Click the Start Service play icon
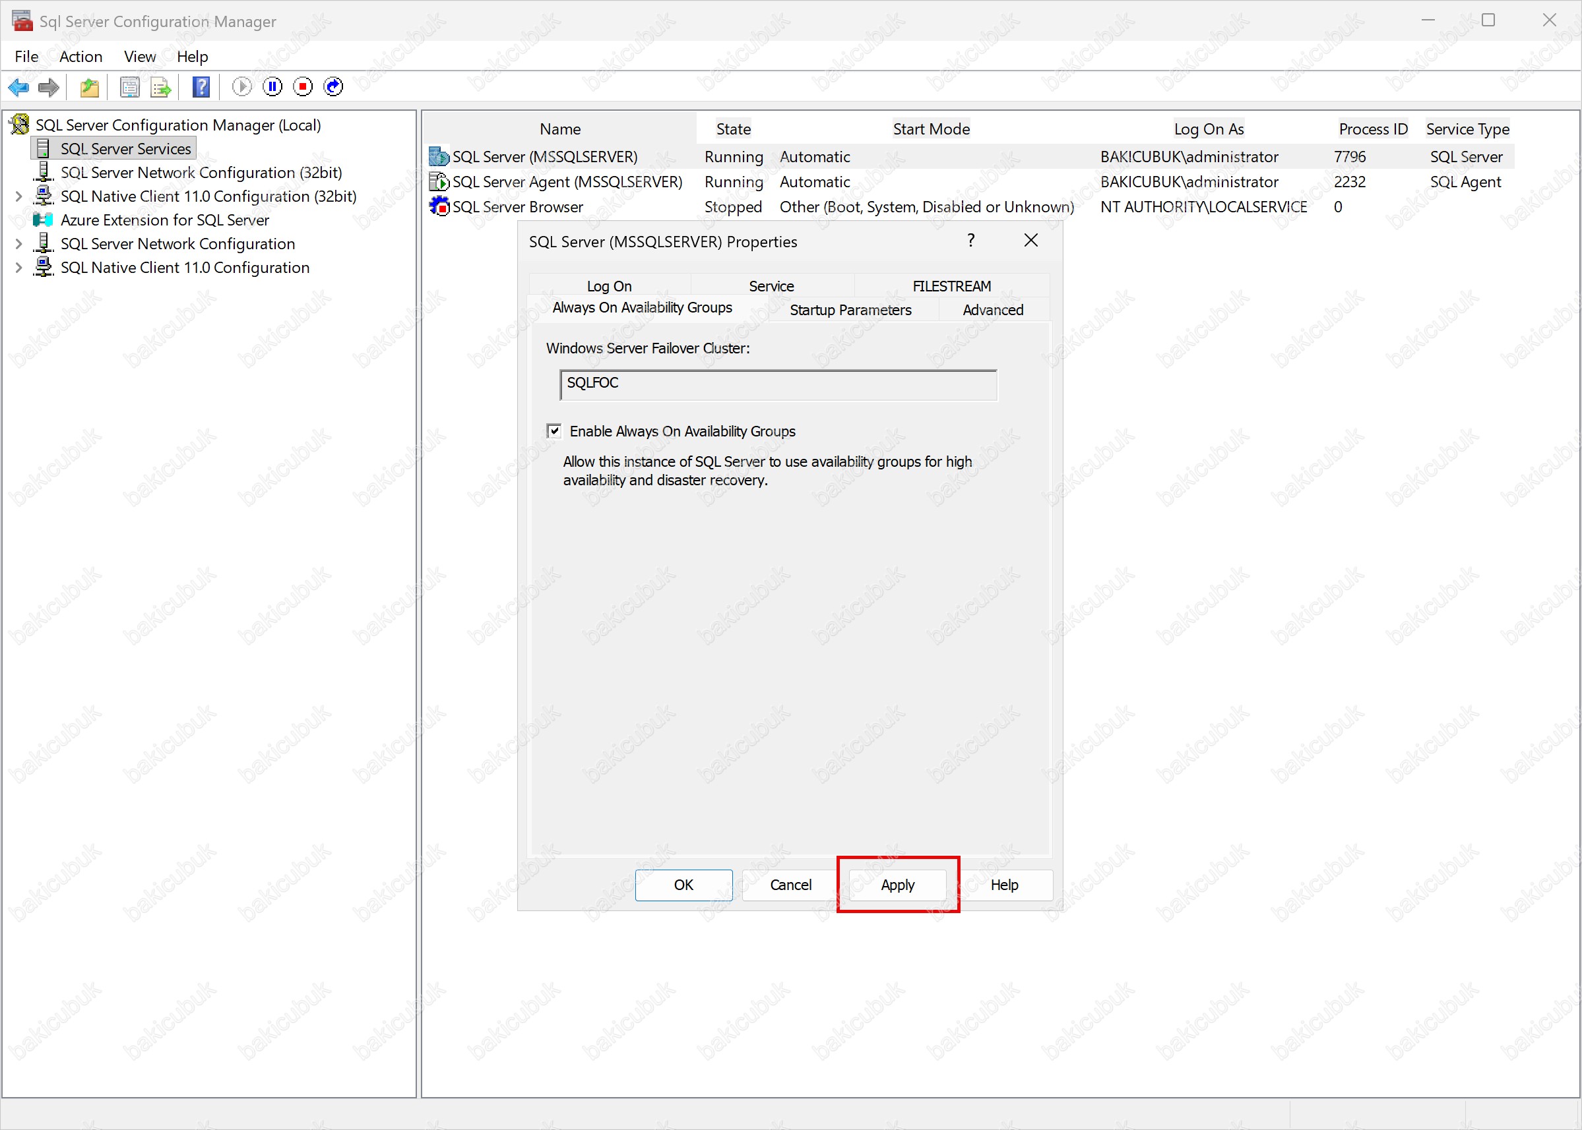Viewport: 1582px width, 1130px height. 241,87
